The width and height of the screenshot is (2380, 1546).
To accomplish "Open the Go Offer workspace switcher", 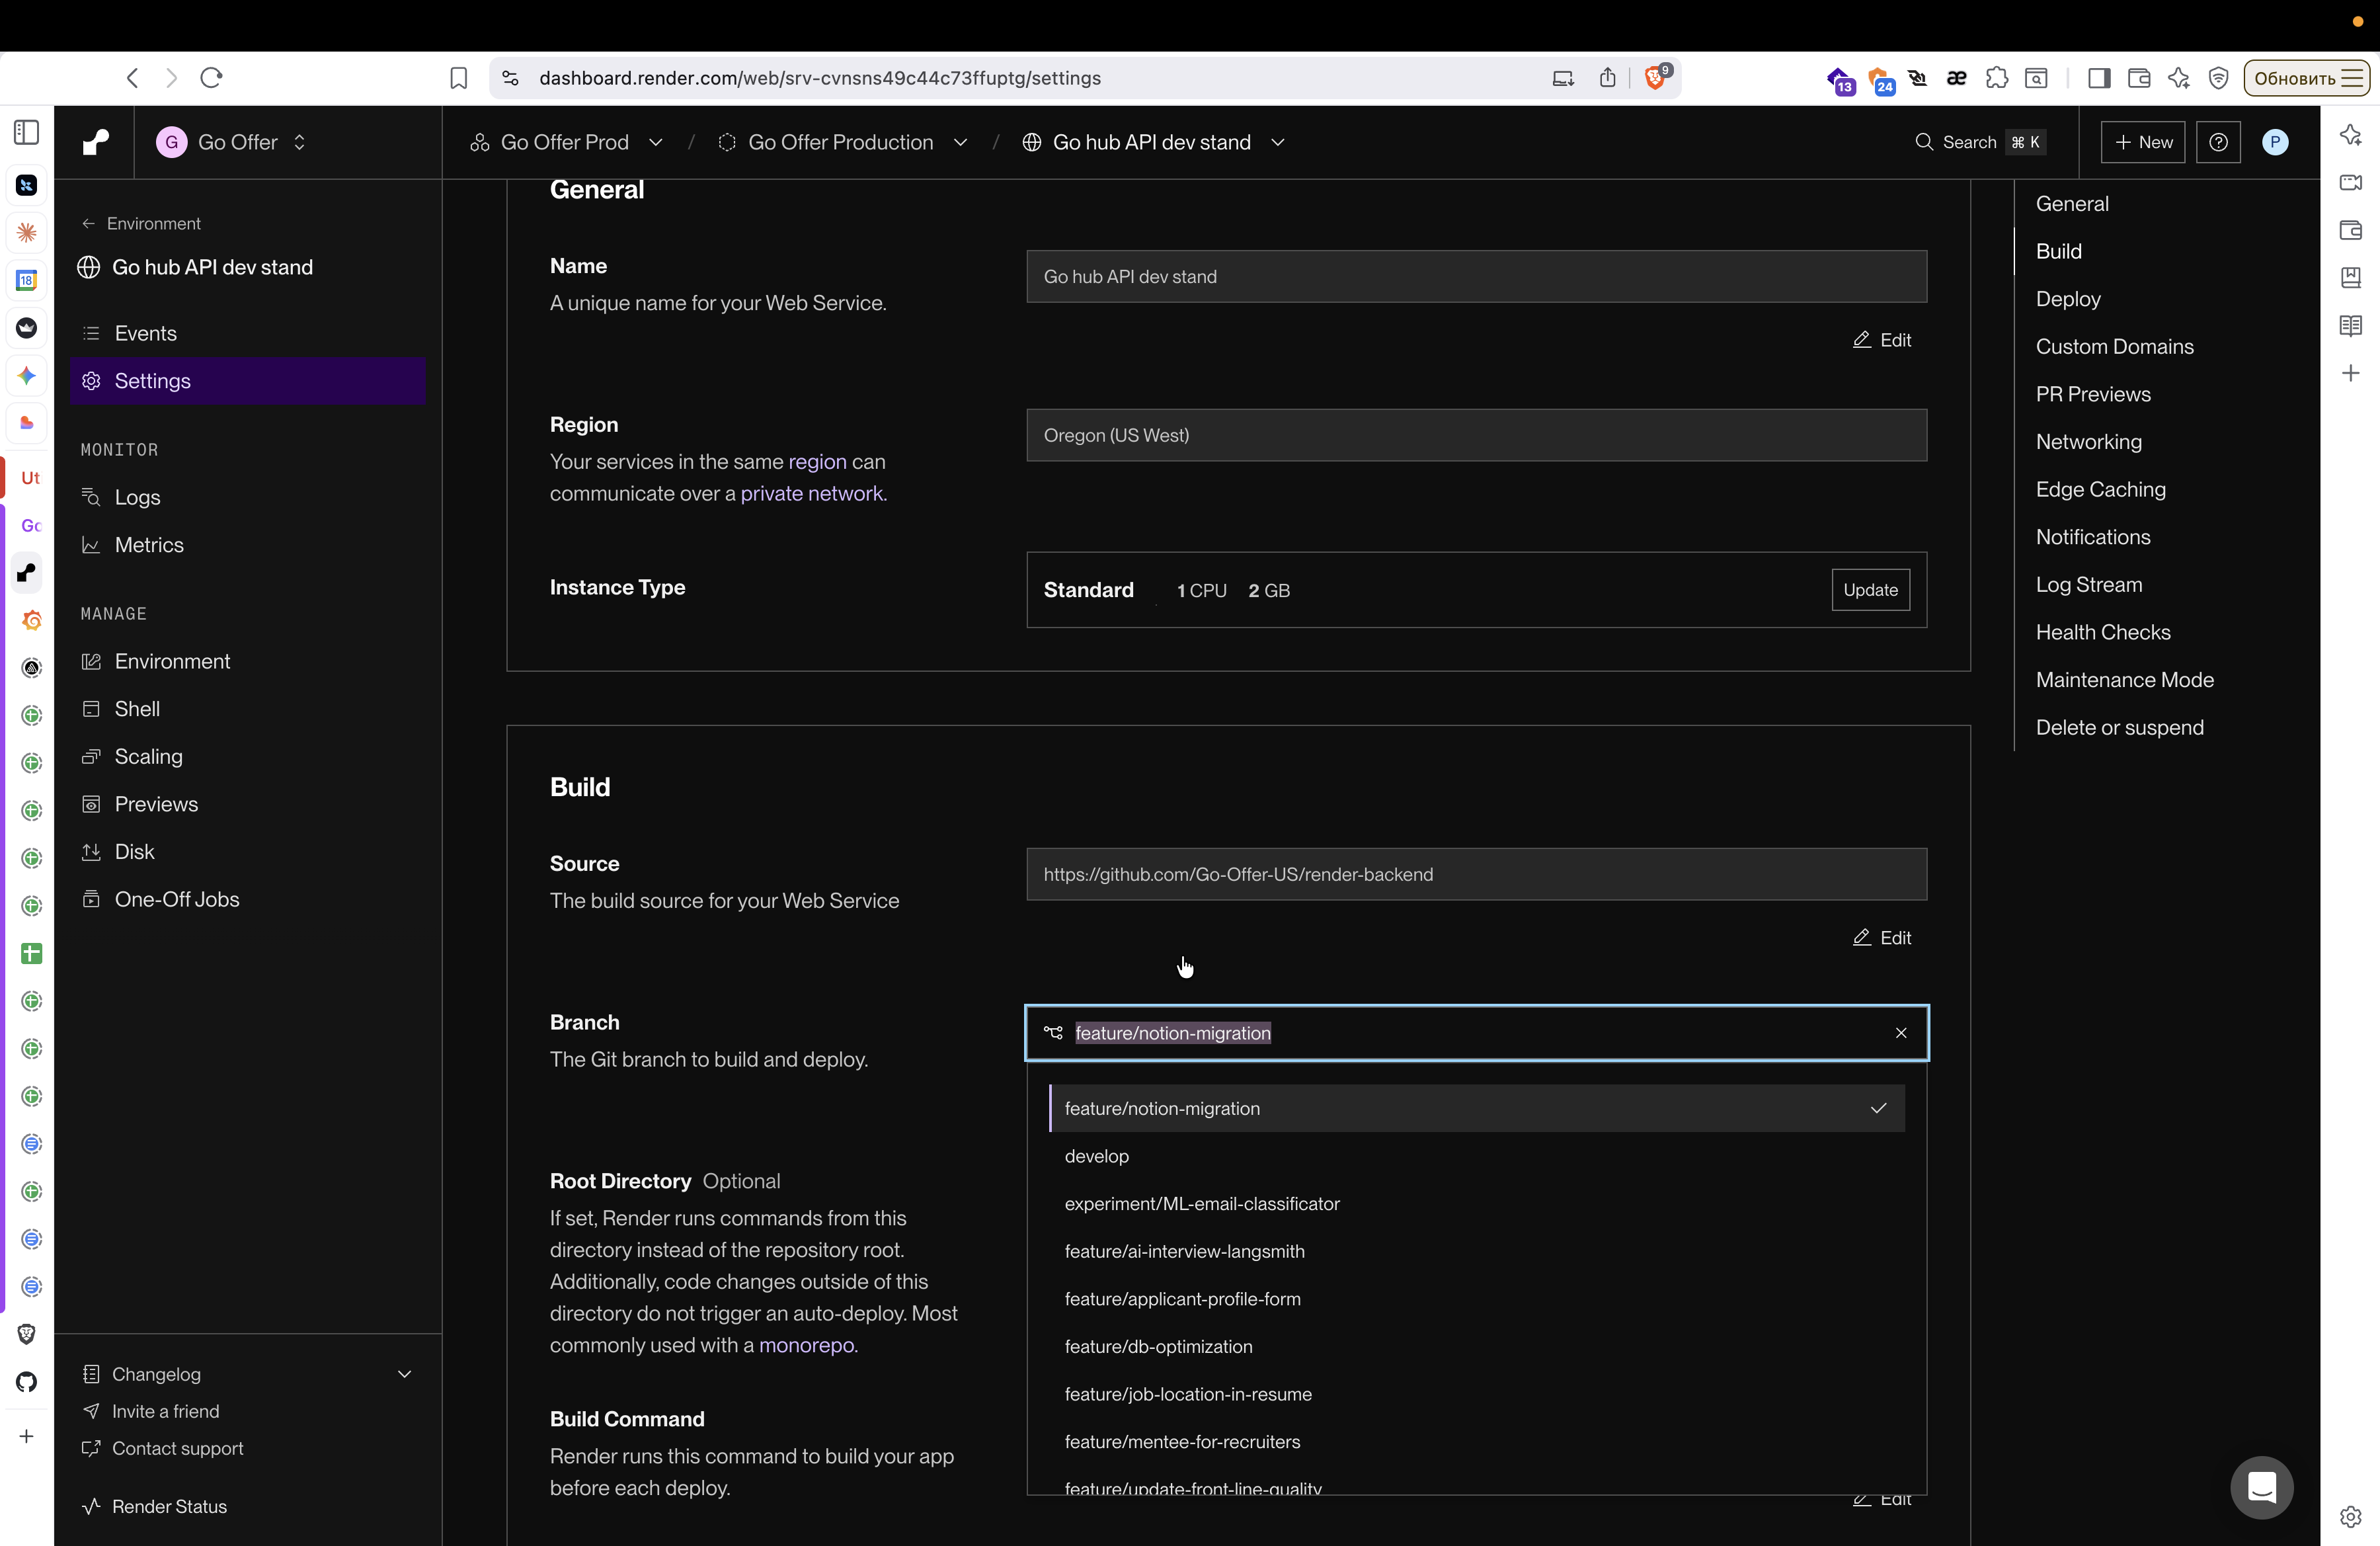I will pos(232,142).
